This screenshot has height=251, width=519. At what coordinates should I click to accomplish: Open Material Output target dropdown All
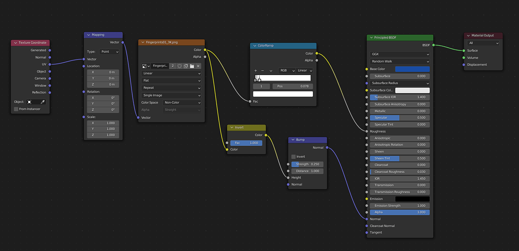483,43
